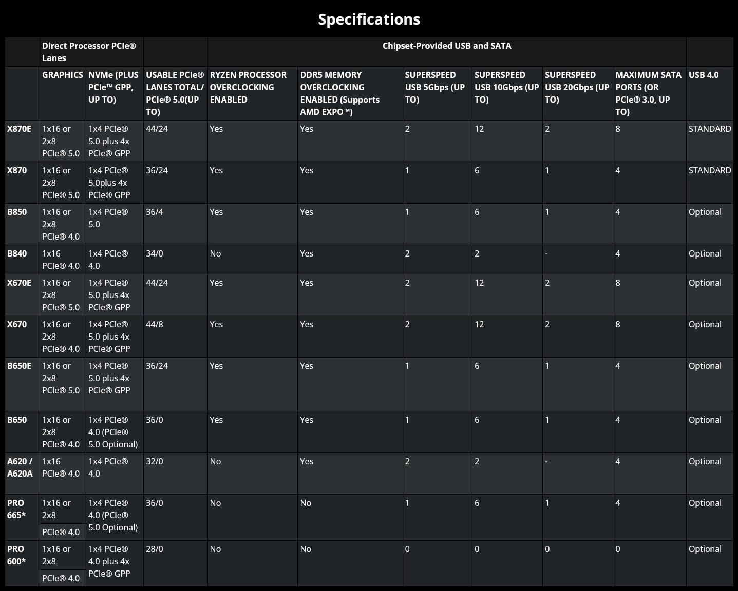
Task: Select the X870E chipset row label
Action: (19, 129)
